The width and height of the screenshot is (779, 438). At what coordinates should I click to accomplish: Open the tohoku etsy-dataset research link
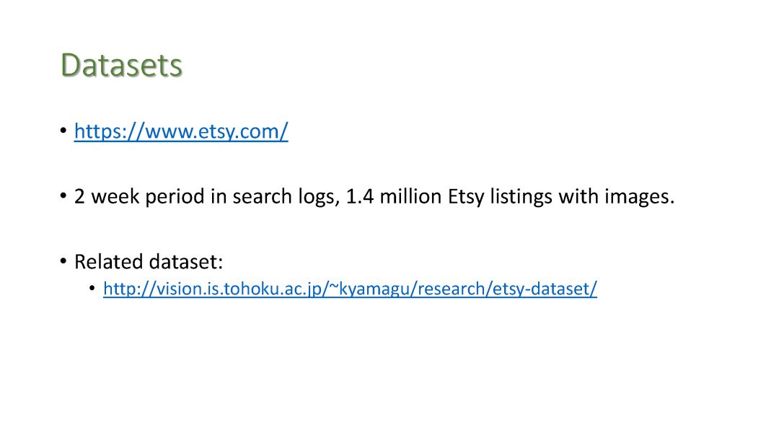(x=351, y=289)
